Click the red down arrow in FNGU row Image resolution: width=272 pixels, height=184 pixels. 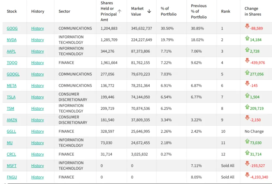coord(247,175)
